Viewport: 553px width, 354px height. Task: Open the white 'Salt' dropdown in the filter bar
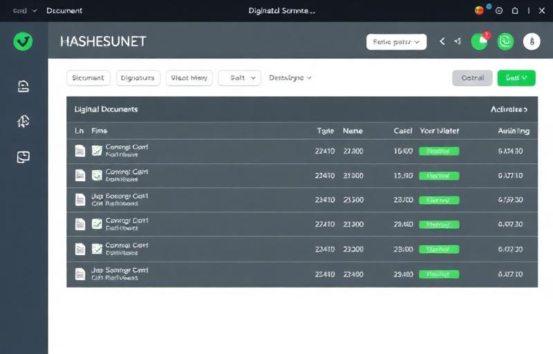click(x=239, y=78)
